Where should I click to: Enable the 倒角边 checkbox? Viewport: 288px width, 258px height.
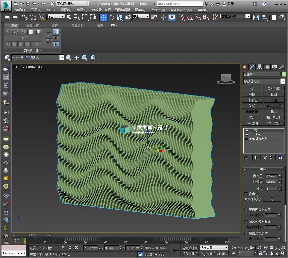[x=246, y=194]
